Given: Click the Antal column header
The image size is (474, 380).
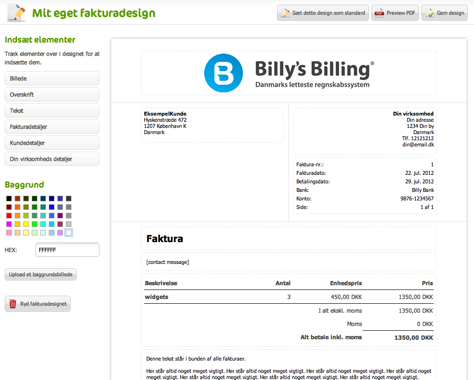Looking at the screenshot, I should pyautogui.click(x=283, y=283).
